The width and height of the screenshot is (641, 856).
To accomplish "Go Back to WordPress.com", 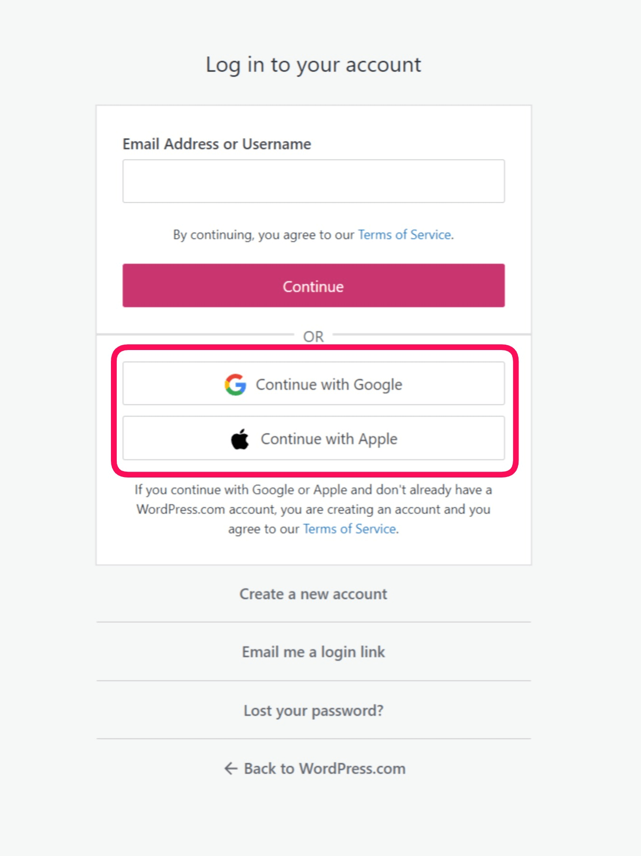I will tap(324, 768).
